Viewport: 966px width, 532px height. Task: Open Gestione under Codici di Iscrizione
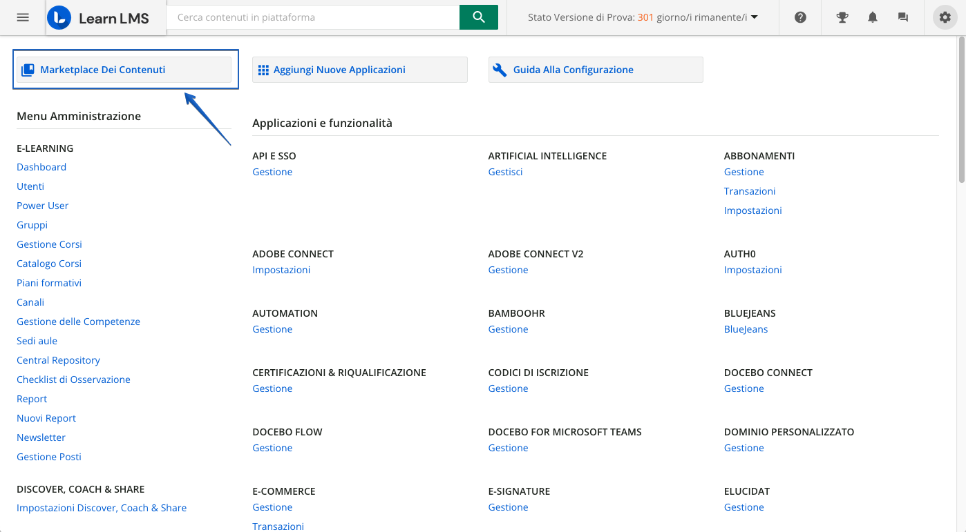pyautogui.click(x=509, y=388)
